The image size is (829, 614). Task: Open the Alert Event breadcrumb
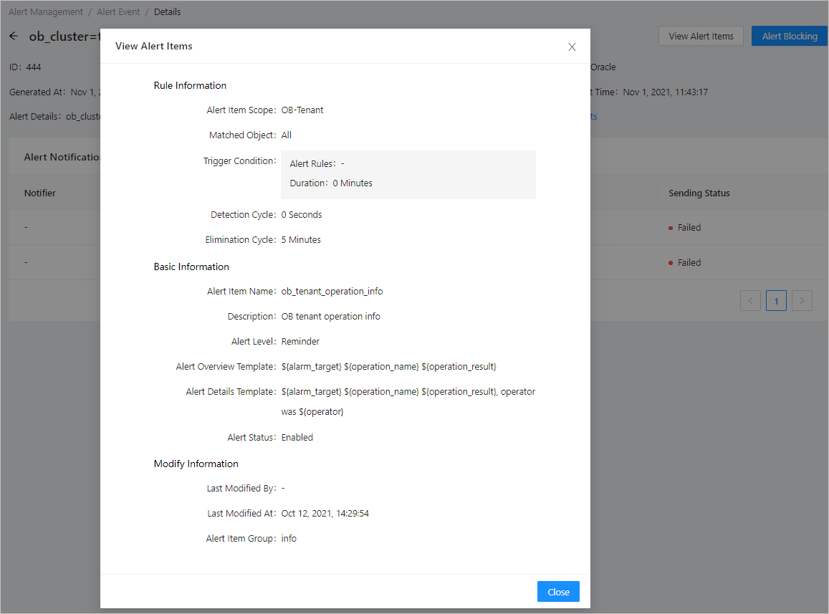119,11
